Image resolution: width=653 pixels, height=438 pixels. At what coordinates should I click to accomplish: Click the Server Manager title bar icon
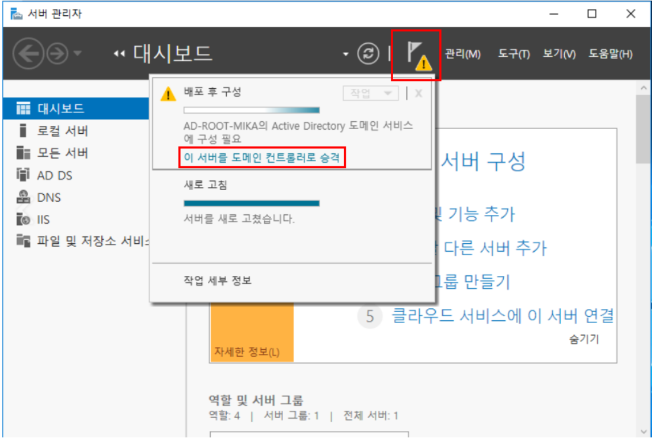16,14
